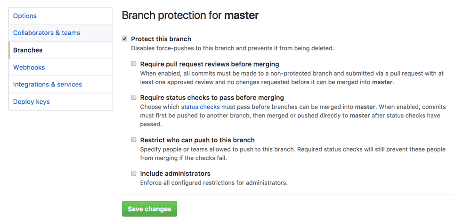471x224 pixels.
Task: Click the 'Enforce all configured restrictions' description
Action: point(214,183)
